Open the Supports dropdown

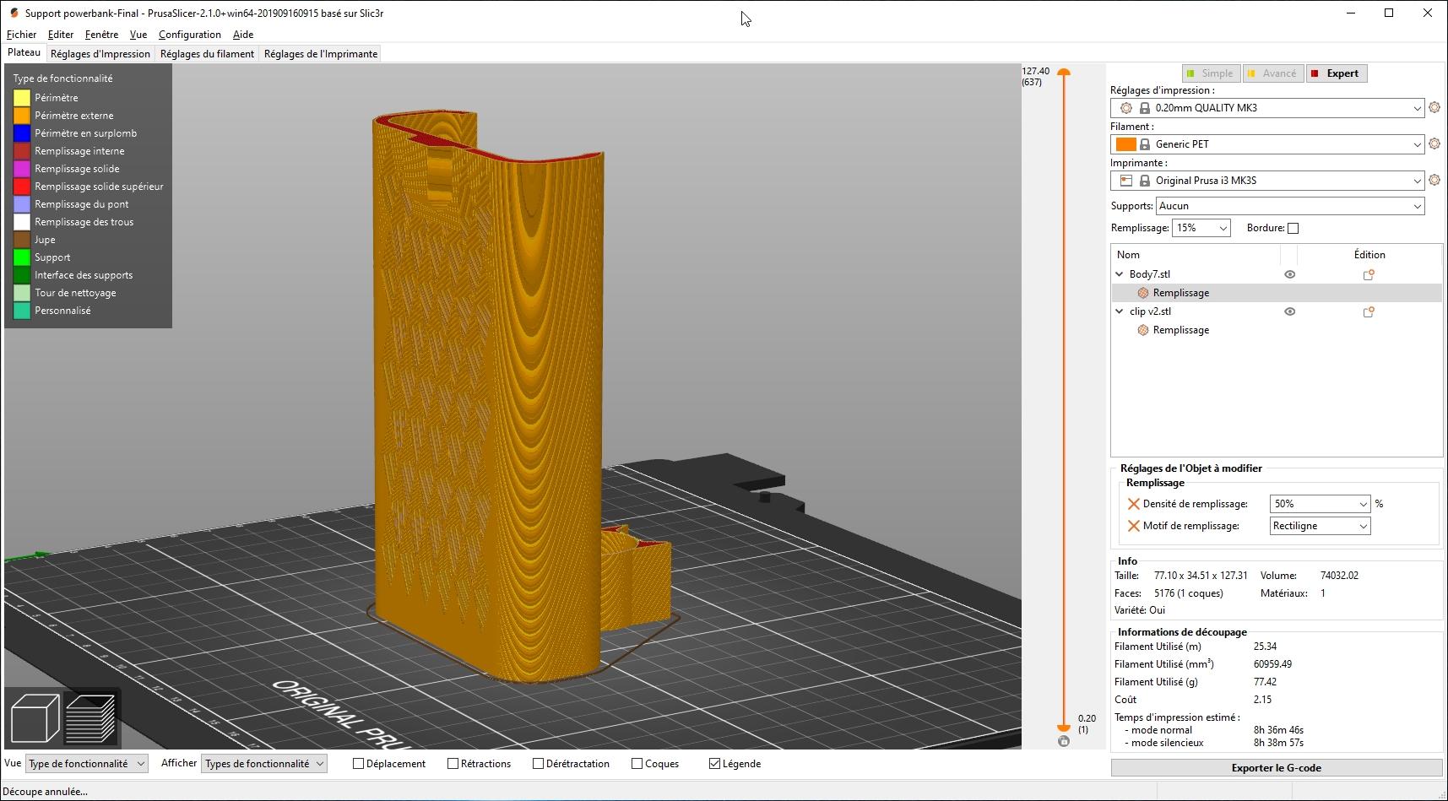tap(1289, 206)
